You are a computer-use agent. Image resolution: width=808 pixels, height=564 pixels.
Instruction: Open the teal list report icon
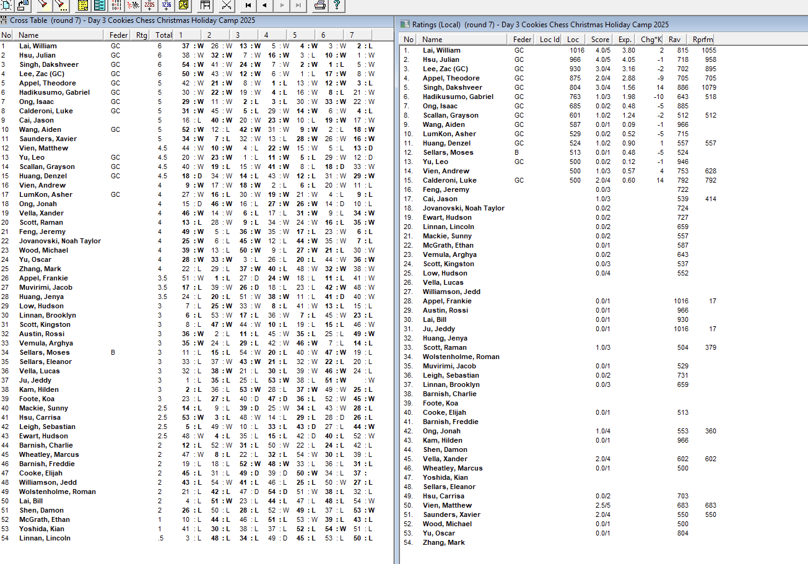99,6
